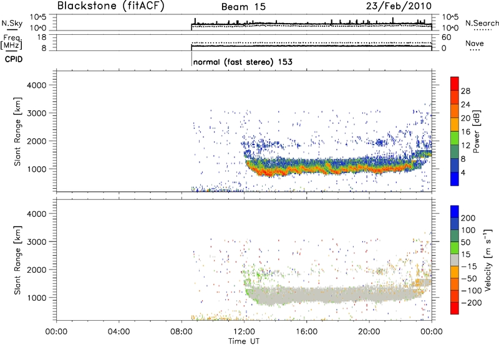Click the '-200' tick on velocity colorbar
This screenshot has height=345, width=499.
click(x=472, y=303)
